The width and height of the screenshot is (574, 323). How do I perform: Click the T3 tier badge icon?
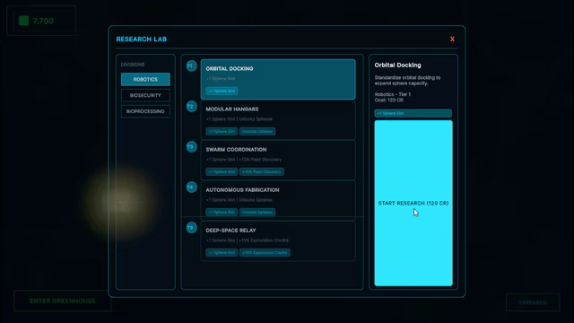pos(191,147)
